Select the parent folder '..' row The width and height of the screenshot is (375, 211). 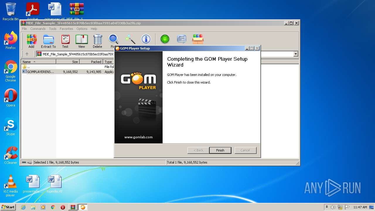[x=68, y=67]
